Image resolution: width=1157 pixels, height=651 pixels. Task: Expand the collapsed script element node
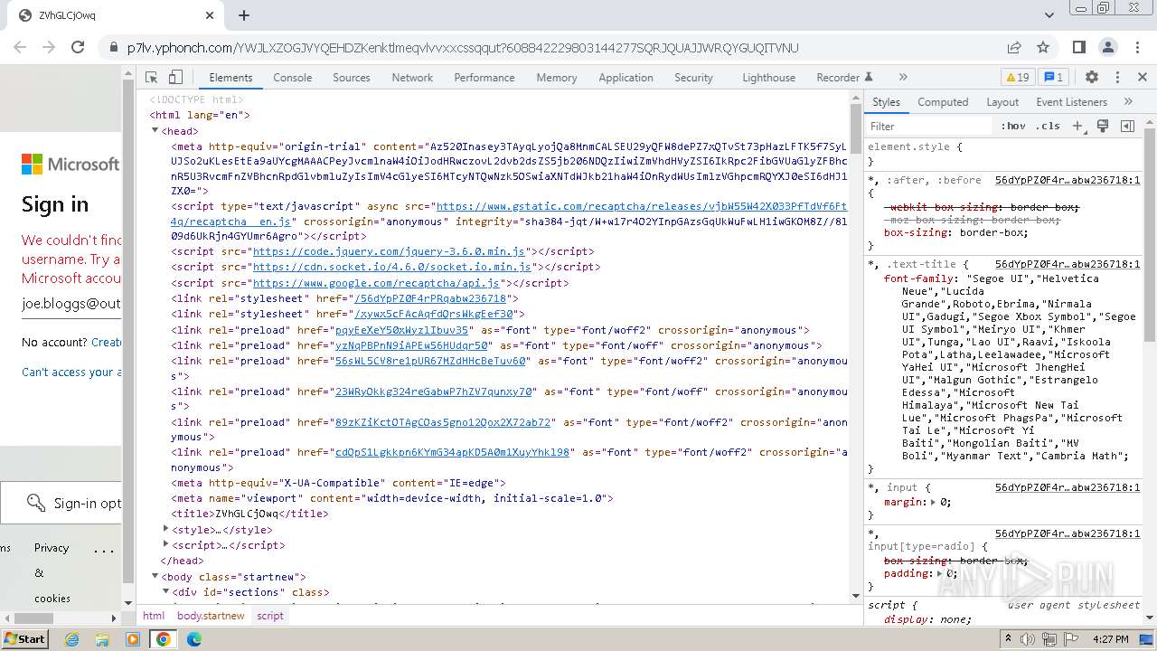click(165, 544)
